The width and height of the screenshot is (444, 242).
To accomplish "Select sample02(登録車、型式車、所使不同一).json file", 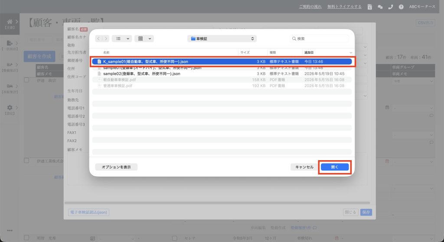I will (x=222, y=74).
